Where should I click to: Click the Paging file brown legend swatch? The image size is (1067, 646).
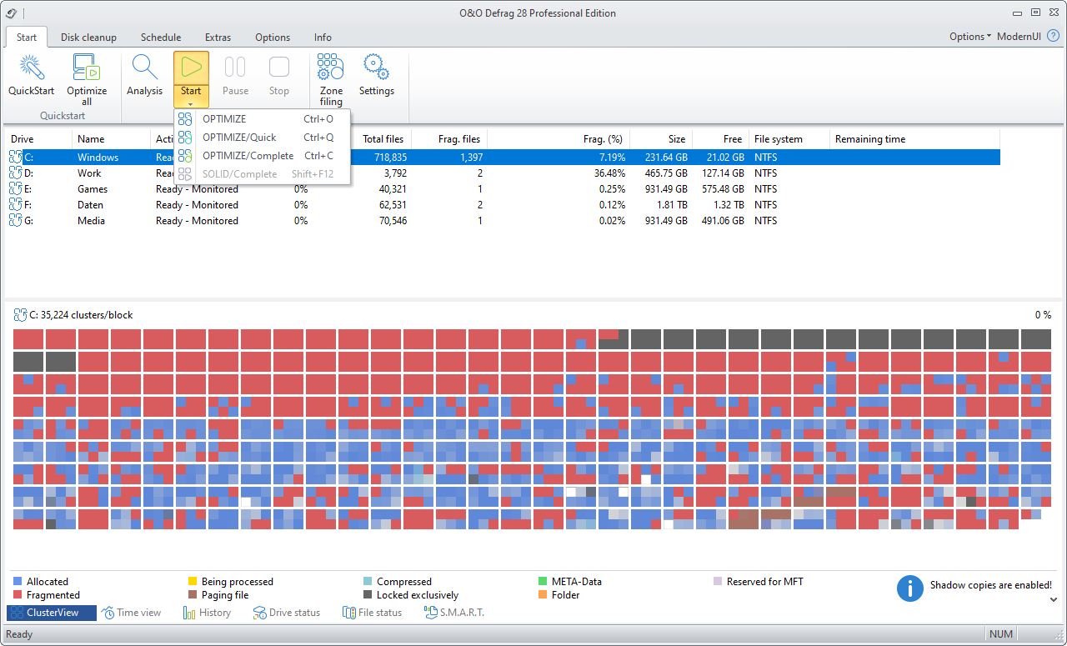pos(193,595)
